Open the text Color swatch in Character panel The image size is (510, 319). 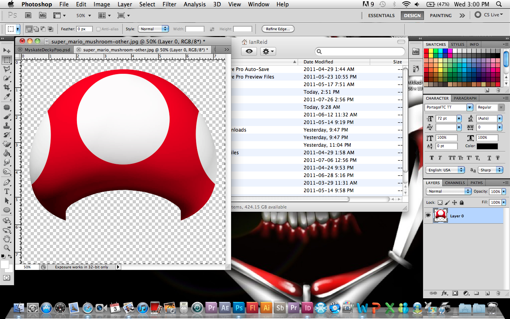click(487, 146)
